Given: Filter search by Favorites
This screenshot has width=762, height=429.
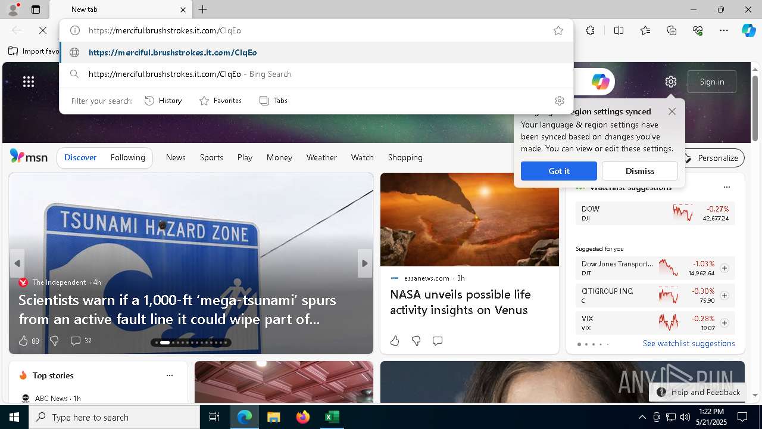Looking at the screenshot, I should (220, 101).
